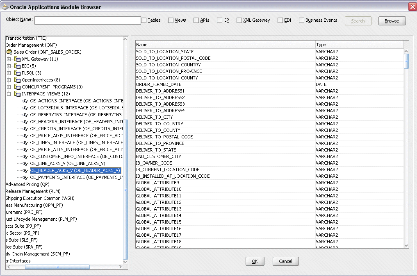Click the view icon beside OE_PAYMENTS_INTERFACE
The height and width of the screenshot is (276, 417).
coord(25,177)
